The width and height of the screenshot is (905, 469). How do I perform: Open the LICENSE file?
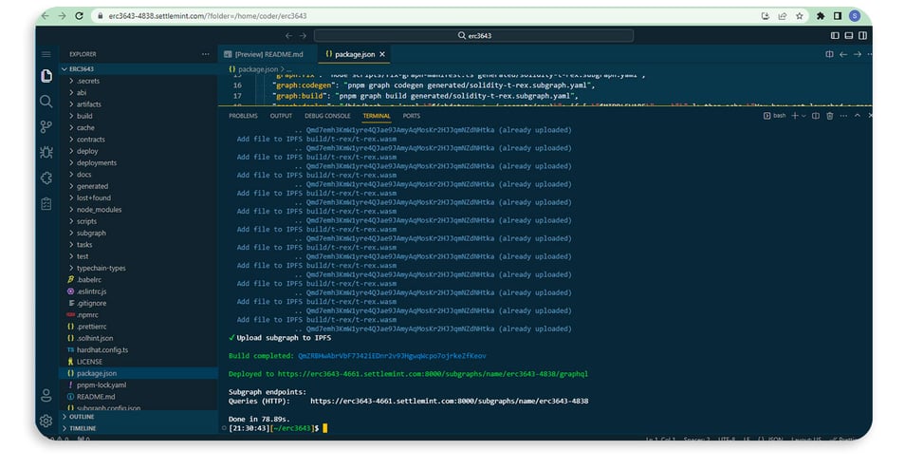138,362
